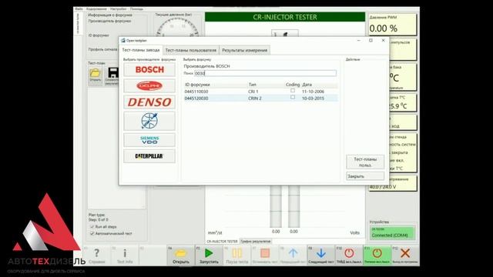Click the Следующий тест down-arrow button
Image resolution: width=493 pixels, height=277 pixels.
click(x=320, y=255)
